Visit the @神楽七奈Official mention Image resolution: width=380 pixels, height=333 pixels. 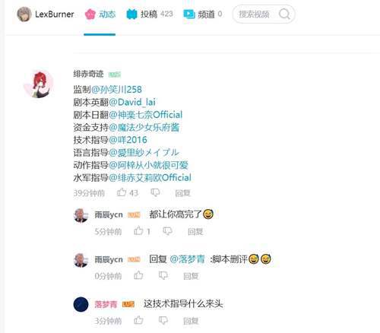point(145,115)
